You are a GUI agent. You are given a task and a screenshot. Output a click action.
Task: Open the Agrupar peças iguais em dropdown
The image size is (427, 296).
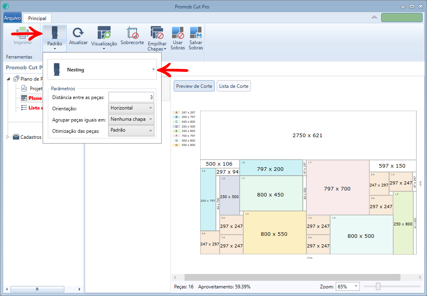131,119
